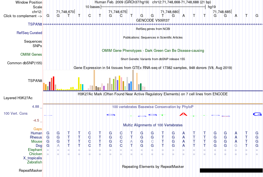
Task: Open 'Short Genetic Variants from dbSNP release 155'
Action: 153,59
